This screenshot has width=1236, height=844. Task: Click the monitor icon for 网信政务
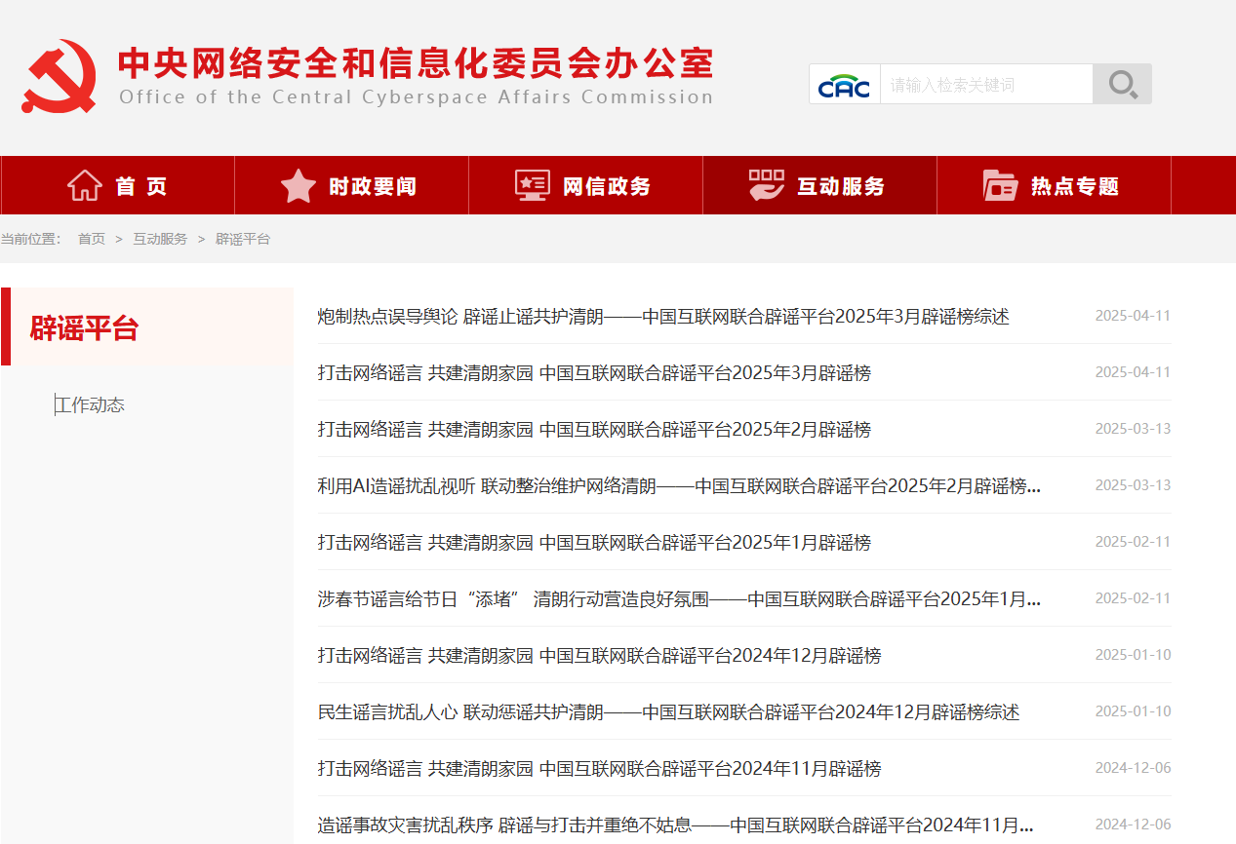pos(532,185)
